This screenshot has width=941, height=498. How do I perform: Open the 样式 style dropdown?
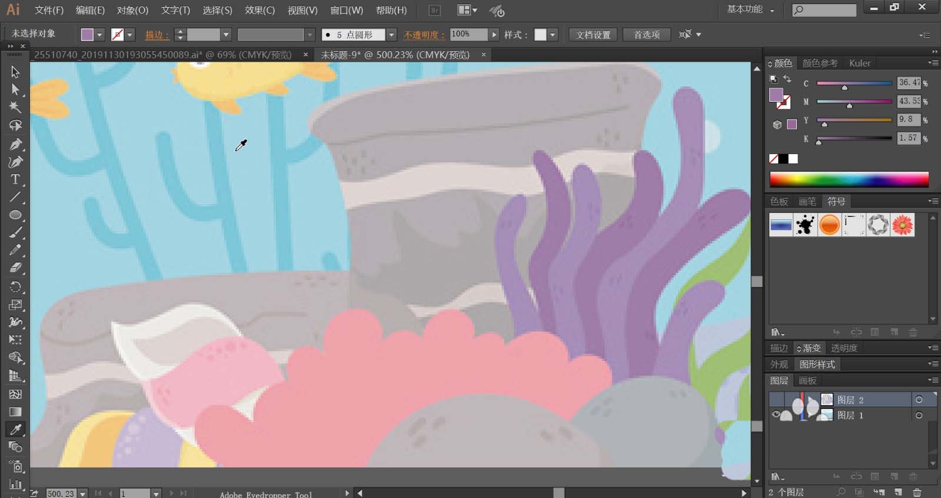[x=552, y=35]
